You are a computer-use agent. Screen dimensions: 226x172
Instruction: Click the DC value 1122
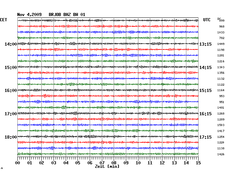(221, 85)
